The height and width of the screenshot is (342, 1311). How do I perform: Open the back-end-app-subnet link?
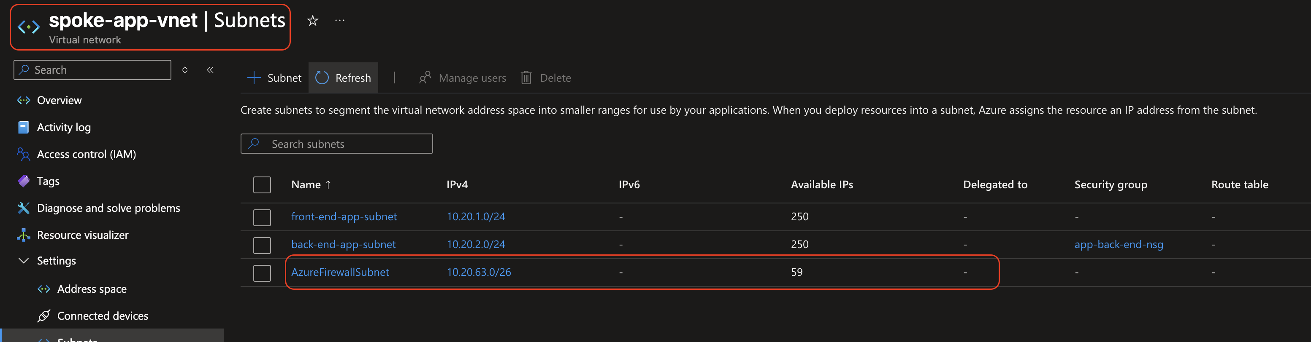click(x=344, y=244)
